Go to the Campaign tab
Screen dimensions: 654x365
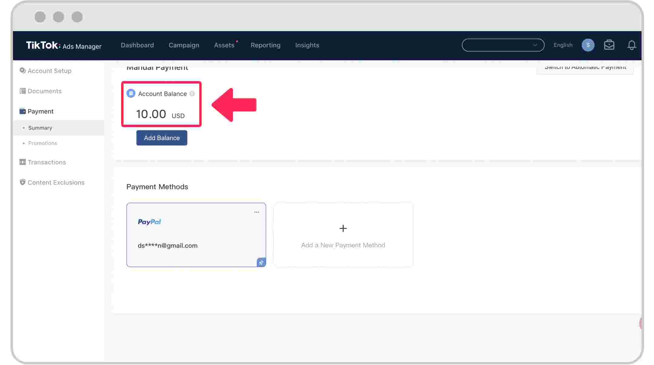click(x=184, y=45)
